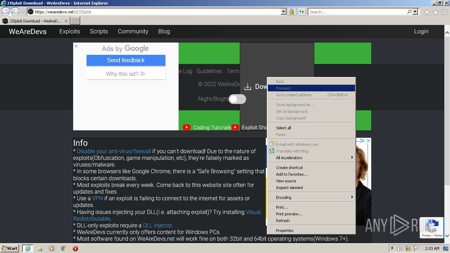Choose Forward in context menu
Screen dimensions: 450x253
click(311, 88)
